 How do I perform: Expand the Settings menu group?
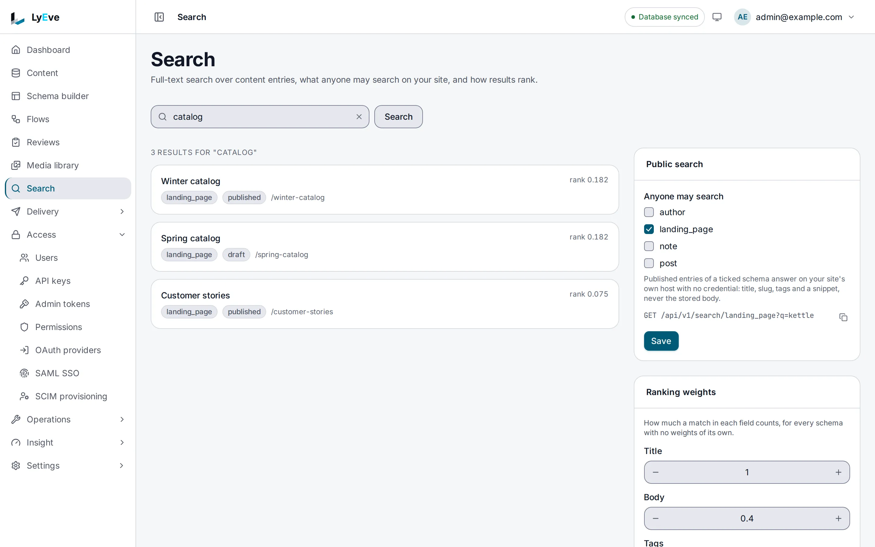pyautogui.click(x=68, y=466)
